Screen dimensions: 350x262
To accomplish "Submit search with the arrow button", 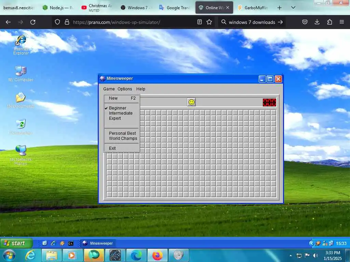I will tap(280, 22).
